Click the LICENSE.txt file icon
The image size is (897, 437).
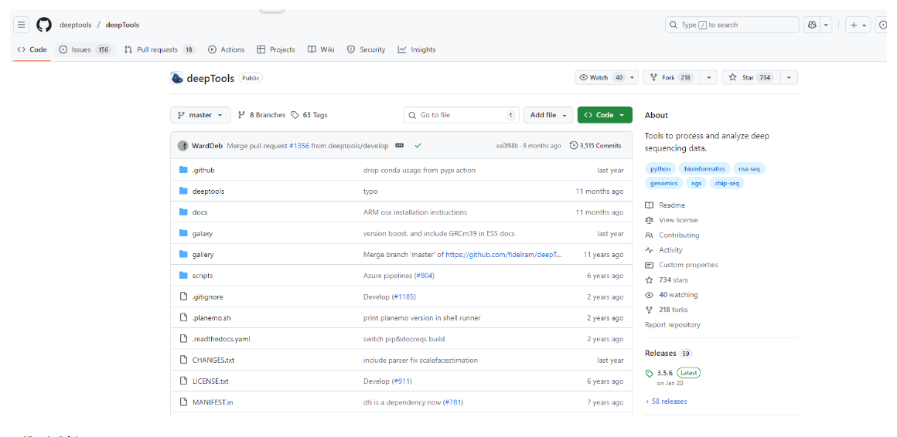click(x=183, y=381)
